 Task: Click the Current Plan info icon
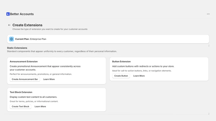tap(11, 39)
